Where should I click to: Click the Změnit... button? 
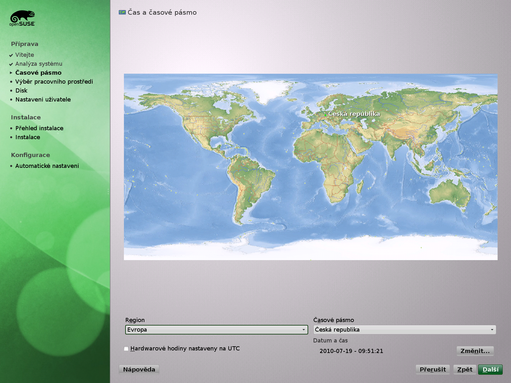(x=475, y=351)
